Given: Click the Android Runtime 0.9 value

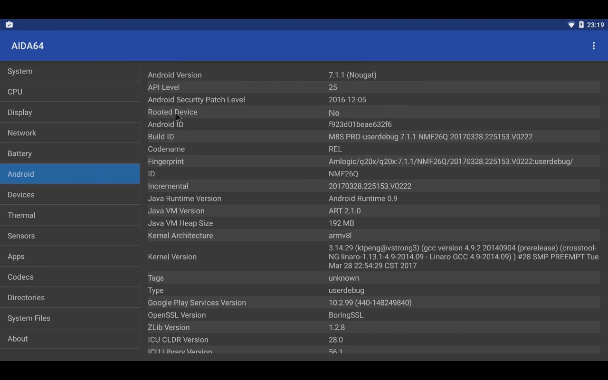Looking at the screenshot, I should (363, 199).
